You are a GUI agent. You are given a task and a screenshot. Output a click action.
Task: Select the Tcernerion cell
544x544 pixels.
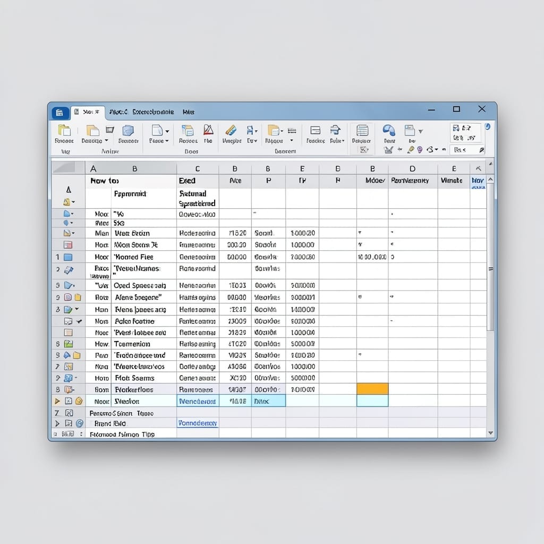143,344
